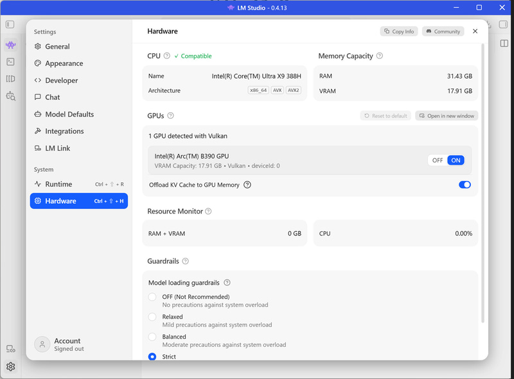
Task: Open the Chat view via purple robot icon
Action: click(10, 45)
